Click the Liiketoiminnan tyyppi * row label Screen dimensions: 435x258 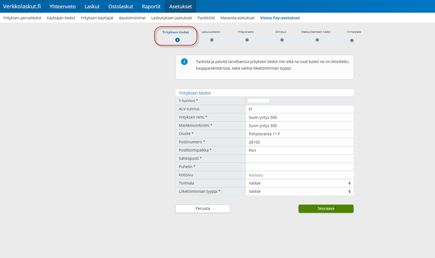tap(199, 191)
